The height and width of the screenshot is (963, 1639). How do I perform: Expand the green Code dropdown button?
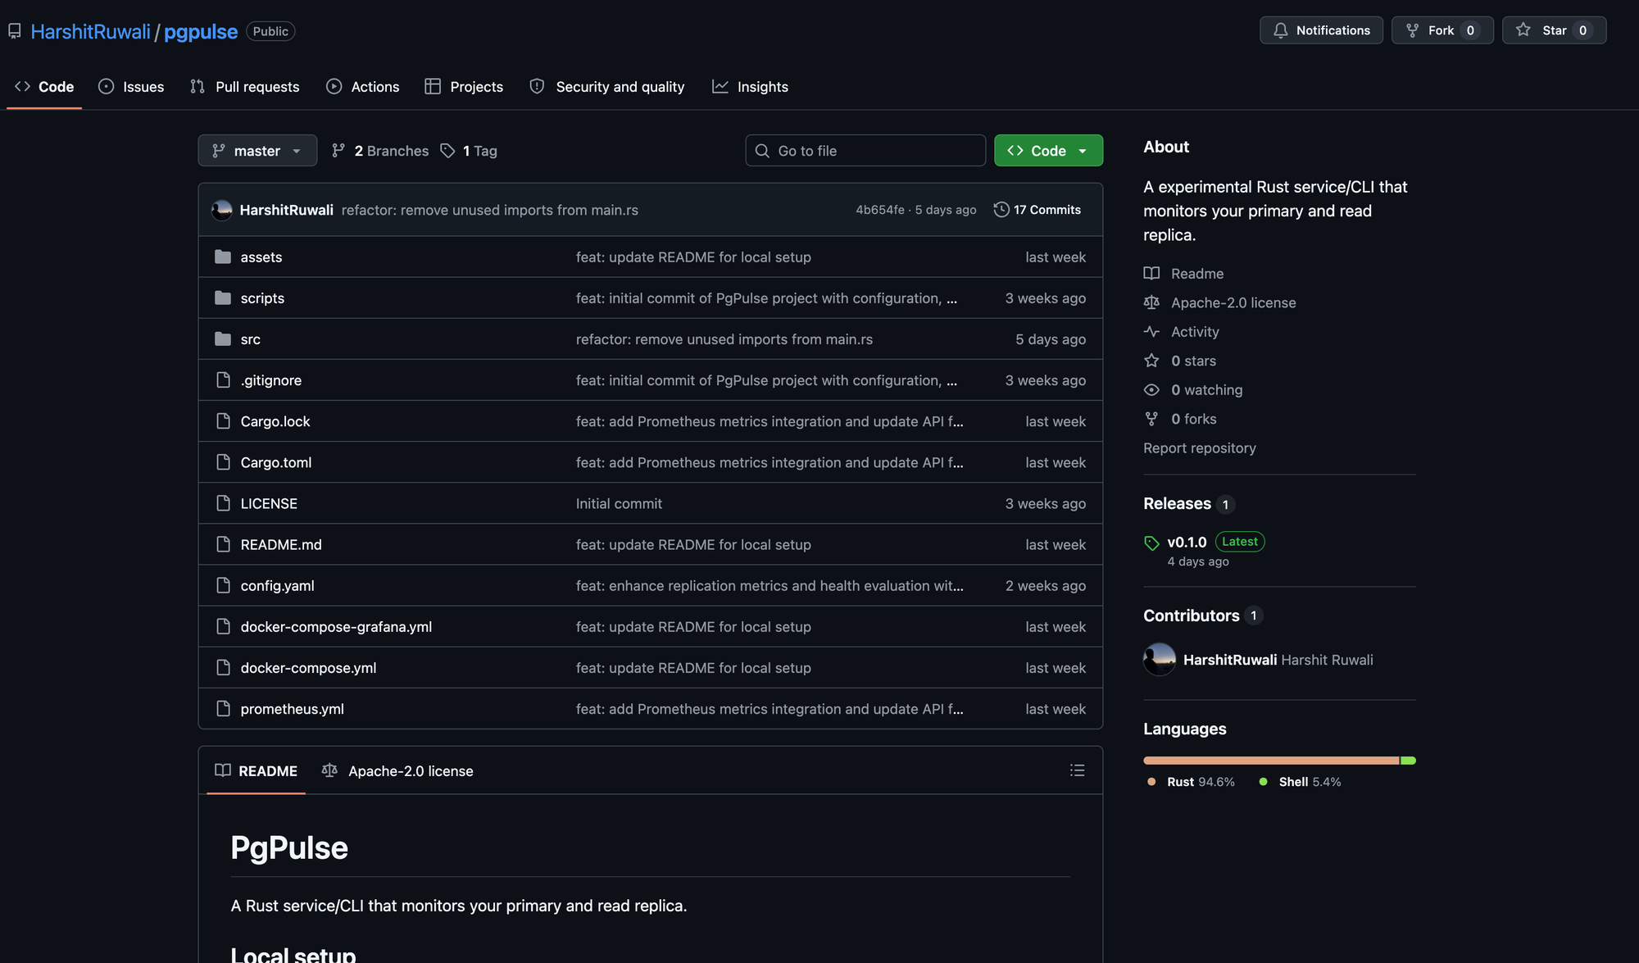(x=1048, y=151)
